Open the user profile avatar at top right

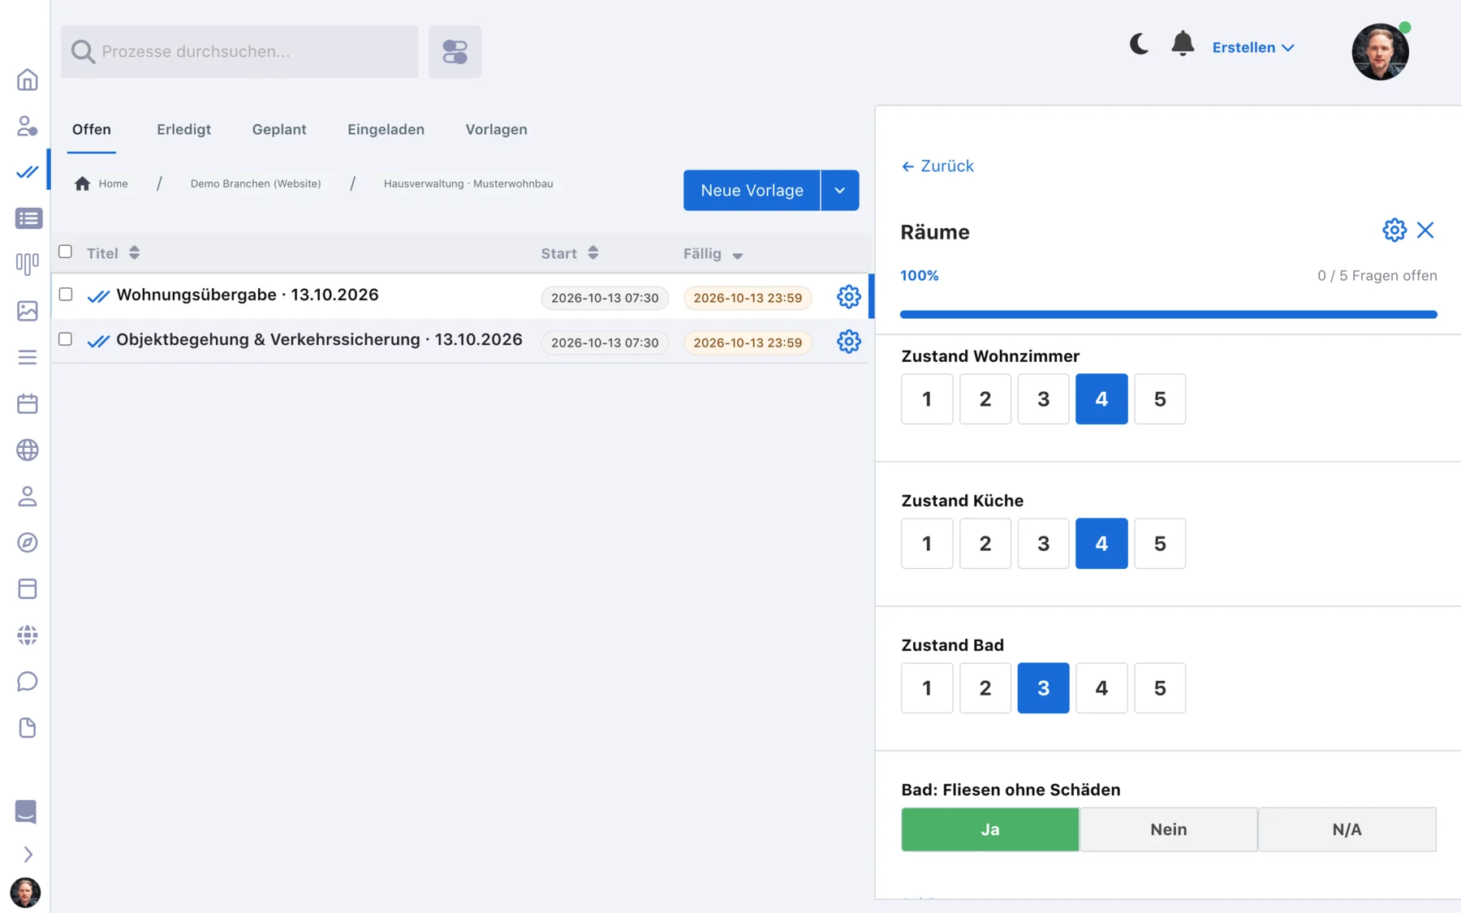(1380, 52)
